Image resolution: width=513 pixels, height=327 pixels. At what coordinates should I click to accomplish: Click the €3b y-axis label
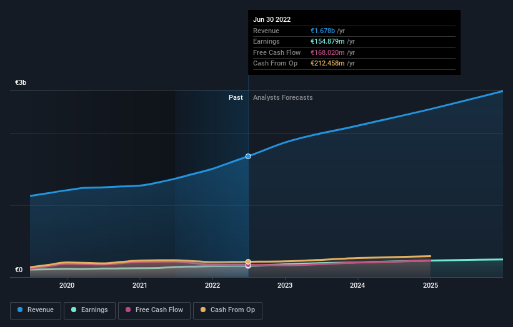click(x=21, y=82)
